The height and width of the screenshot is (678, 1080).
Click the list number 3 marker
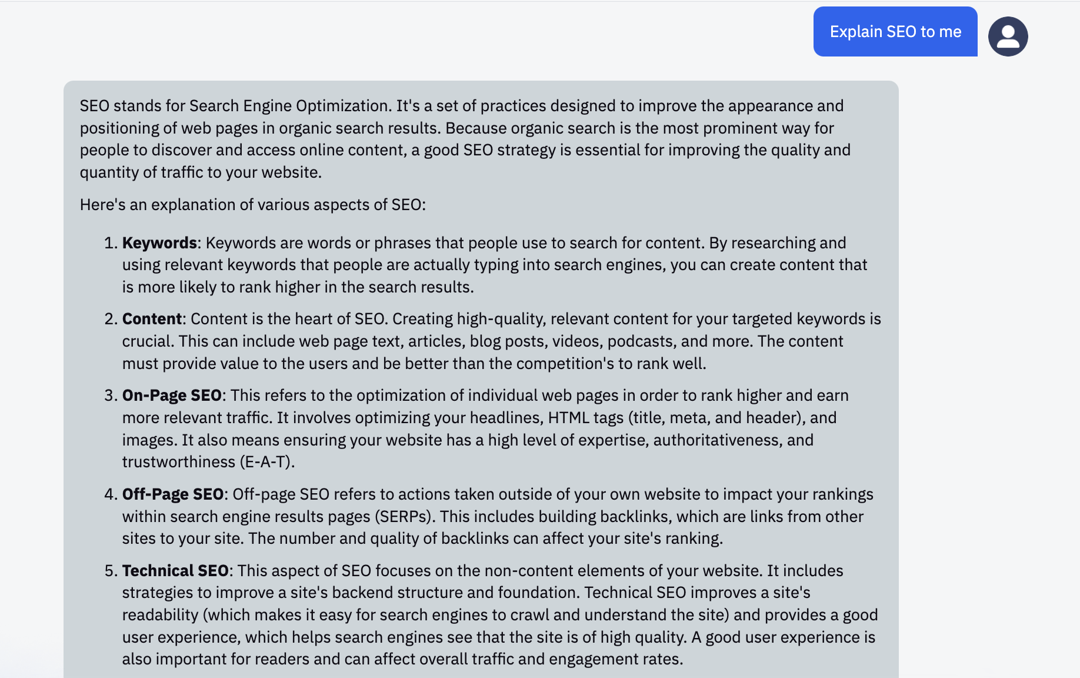coord(111,395)
